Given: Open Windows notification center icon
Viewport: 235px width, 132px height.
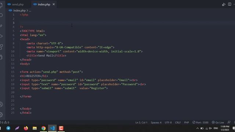Looking at the screenshot, I should coord(234,128).
